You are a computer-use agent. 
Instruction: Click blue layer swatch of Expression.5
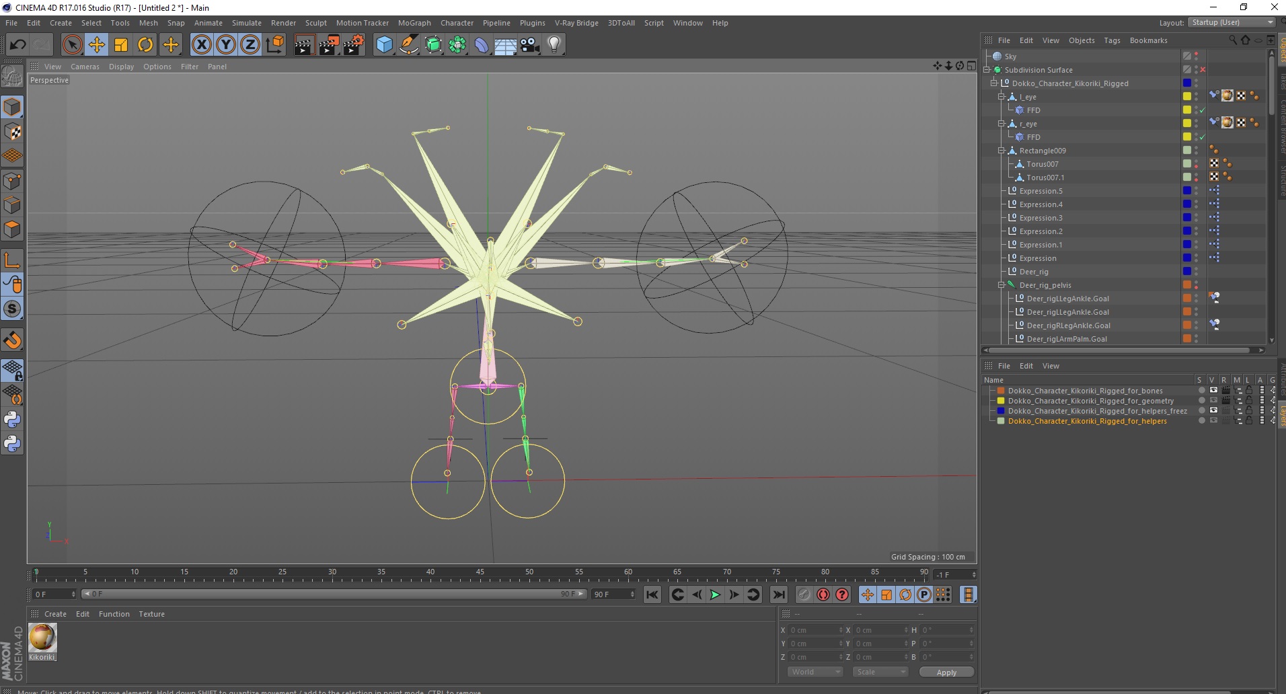pos(1187,191)
